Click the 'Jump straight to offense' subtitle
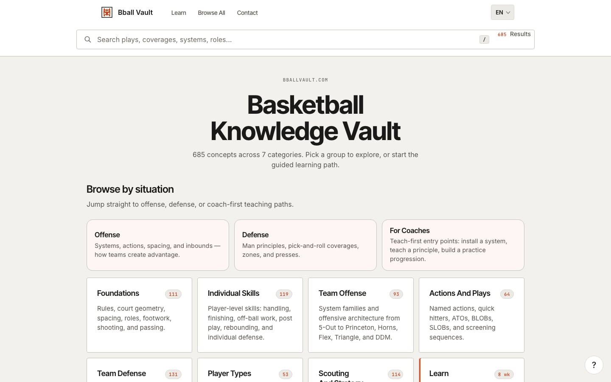 click(190, 204)
